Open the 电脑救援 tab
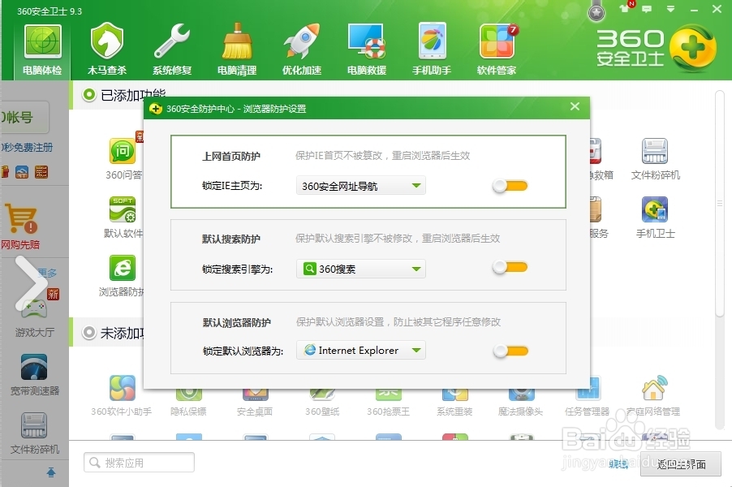The width and height of the screenshot is (732, 487). (x=367, y=50)
